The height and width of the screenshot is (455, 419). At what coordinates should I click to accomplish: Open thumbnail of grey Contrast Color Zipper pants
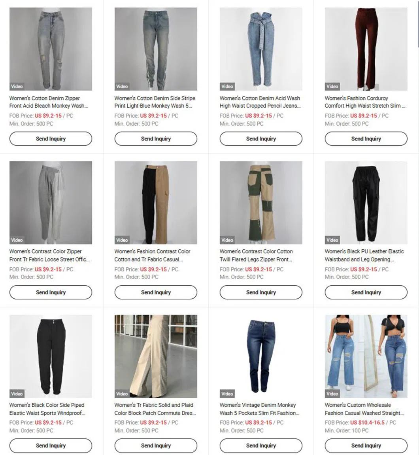51,203
